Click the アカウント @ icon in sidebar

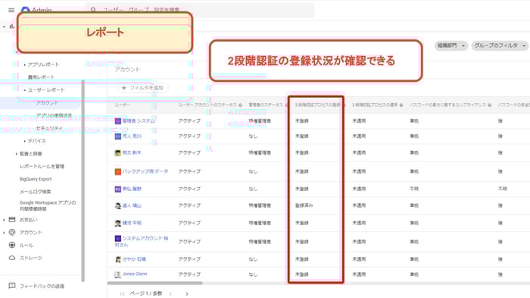click(x=12, y=232)
